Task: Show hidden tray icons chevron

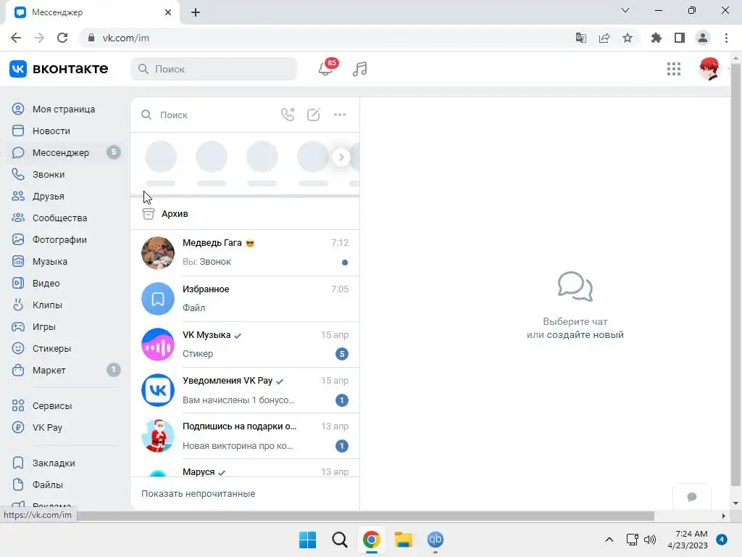Action: 609,540
